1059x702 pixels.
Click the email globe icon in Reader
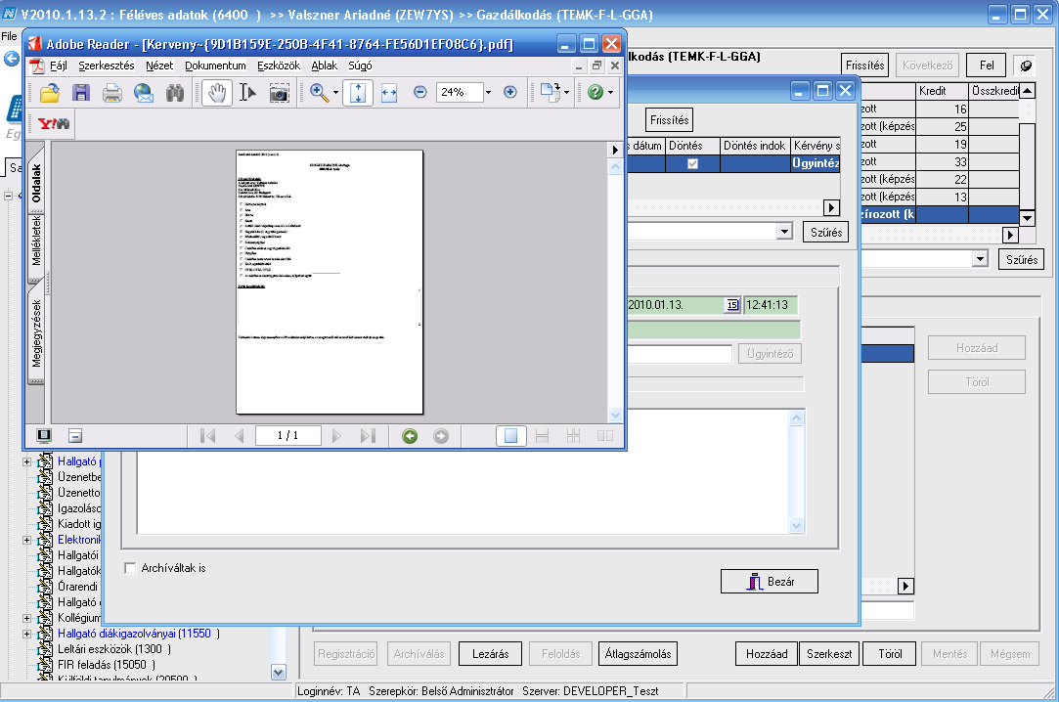click(x=143, y=93)
